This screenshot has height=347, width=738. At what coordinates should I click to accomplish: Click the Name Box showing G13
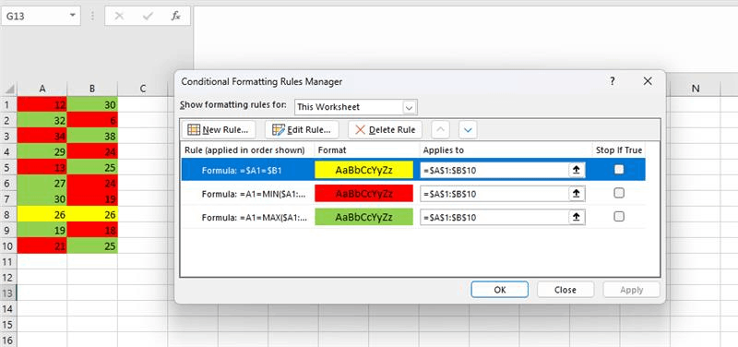pos(35,16)
